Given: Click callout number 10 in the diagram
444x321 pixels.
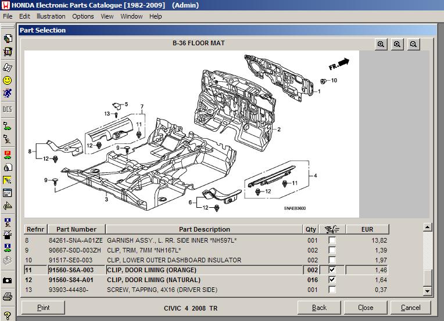Looking at the screenshot, I should pyautogui.click(x=334, y=80).
